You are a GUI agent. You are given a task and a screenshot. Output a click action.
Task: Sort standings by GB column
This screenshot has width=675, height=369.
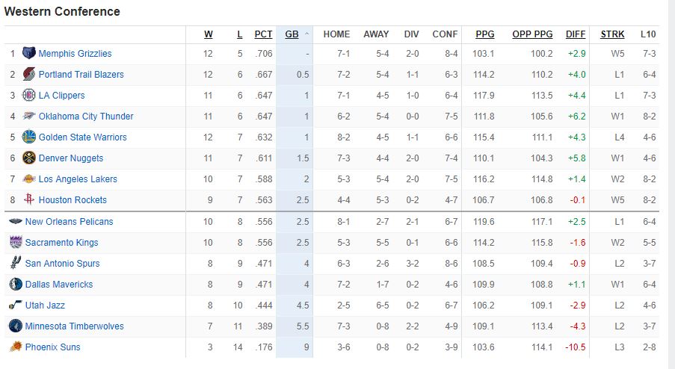292,34
